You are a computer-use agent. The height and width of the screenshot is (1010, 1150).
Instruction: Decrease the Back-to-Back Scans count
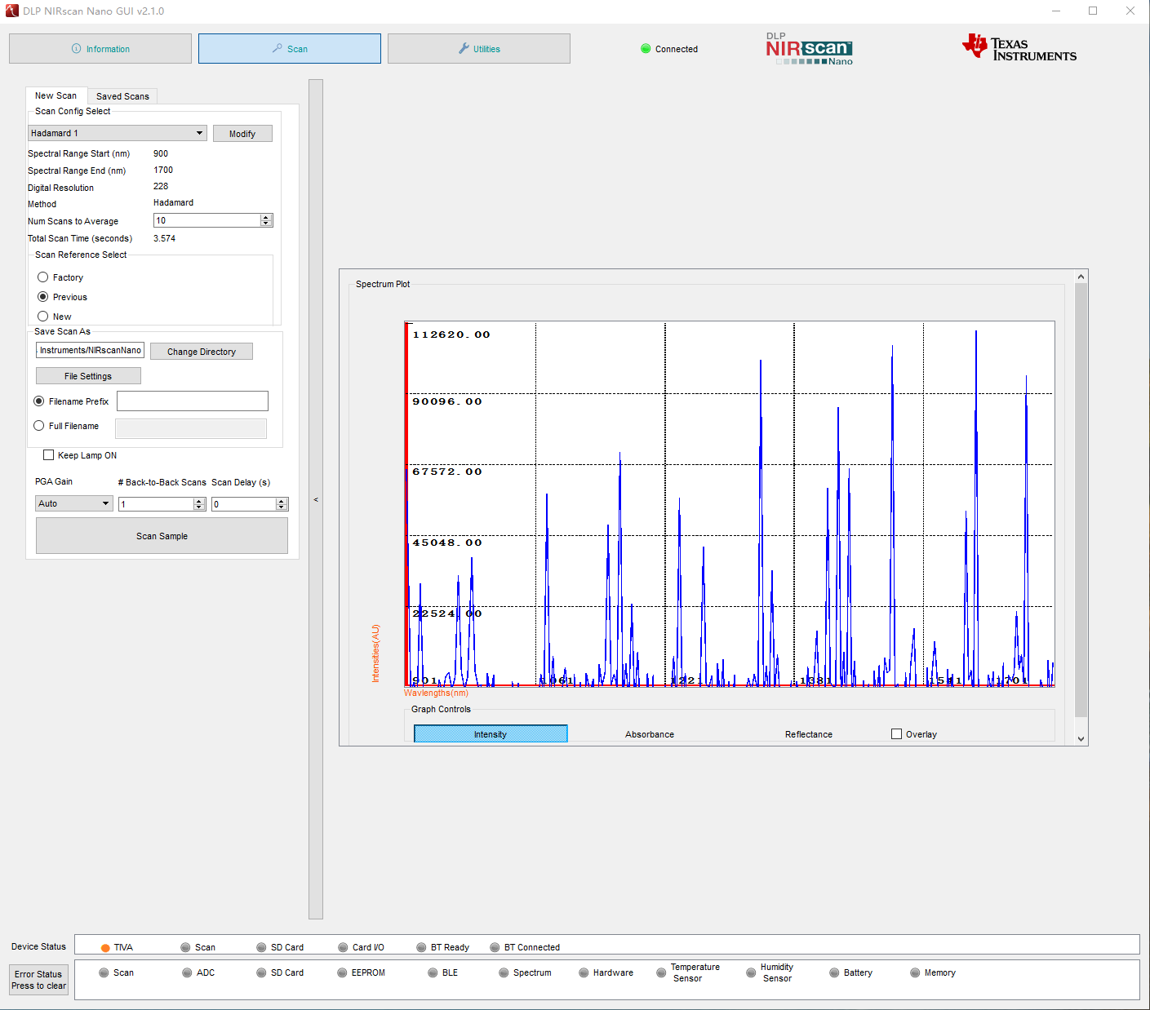click(199, 507)
